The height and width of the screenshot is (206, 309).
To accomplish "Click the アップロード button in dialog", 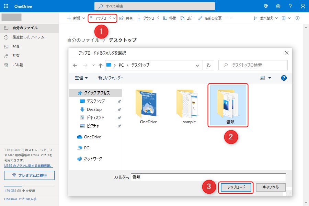I will [236, 187].
